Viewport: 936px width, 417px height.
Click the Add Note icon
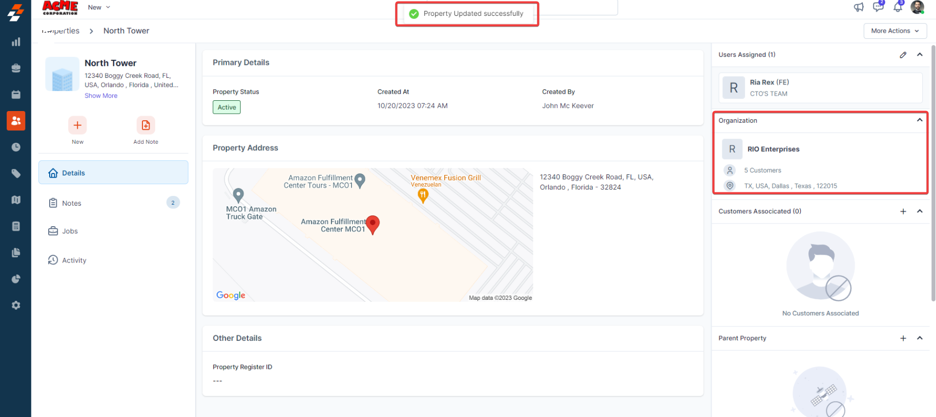pos(145,125)
